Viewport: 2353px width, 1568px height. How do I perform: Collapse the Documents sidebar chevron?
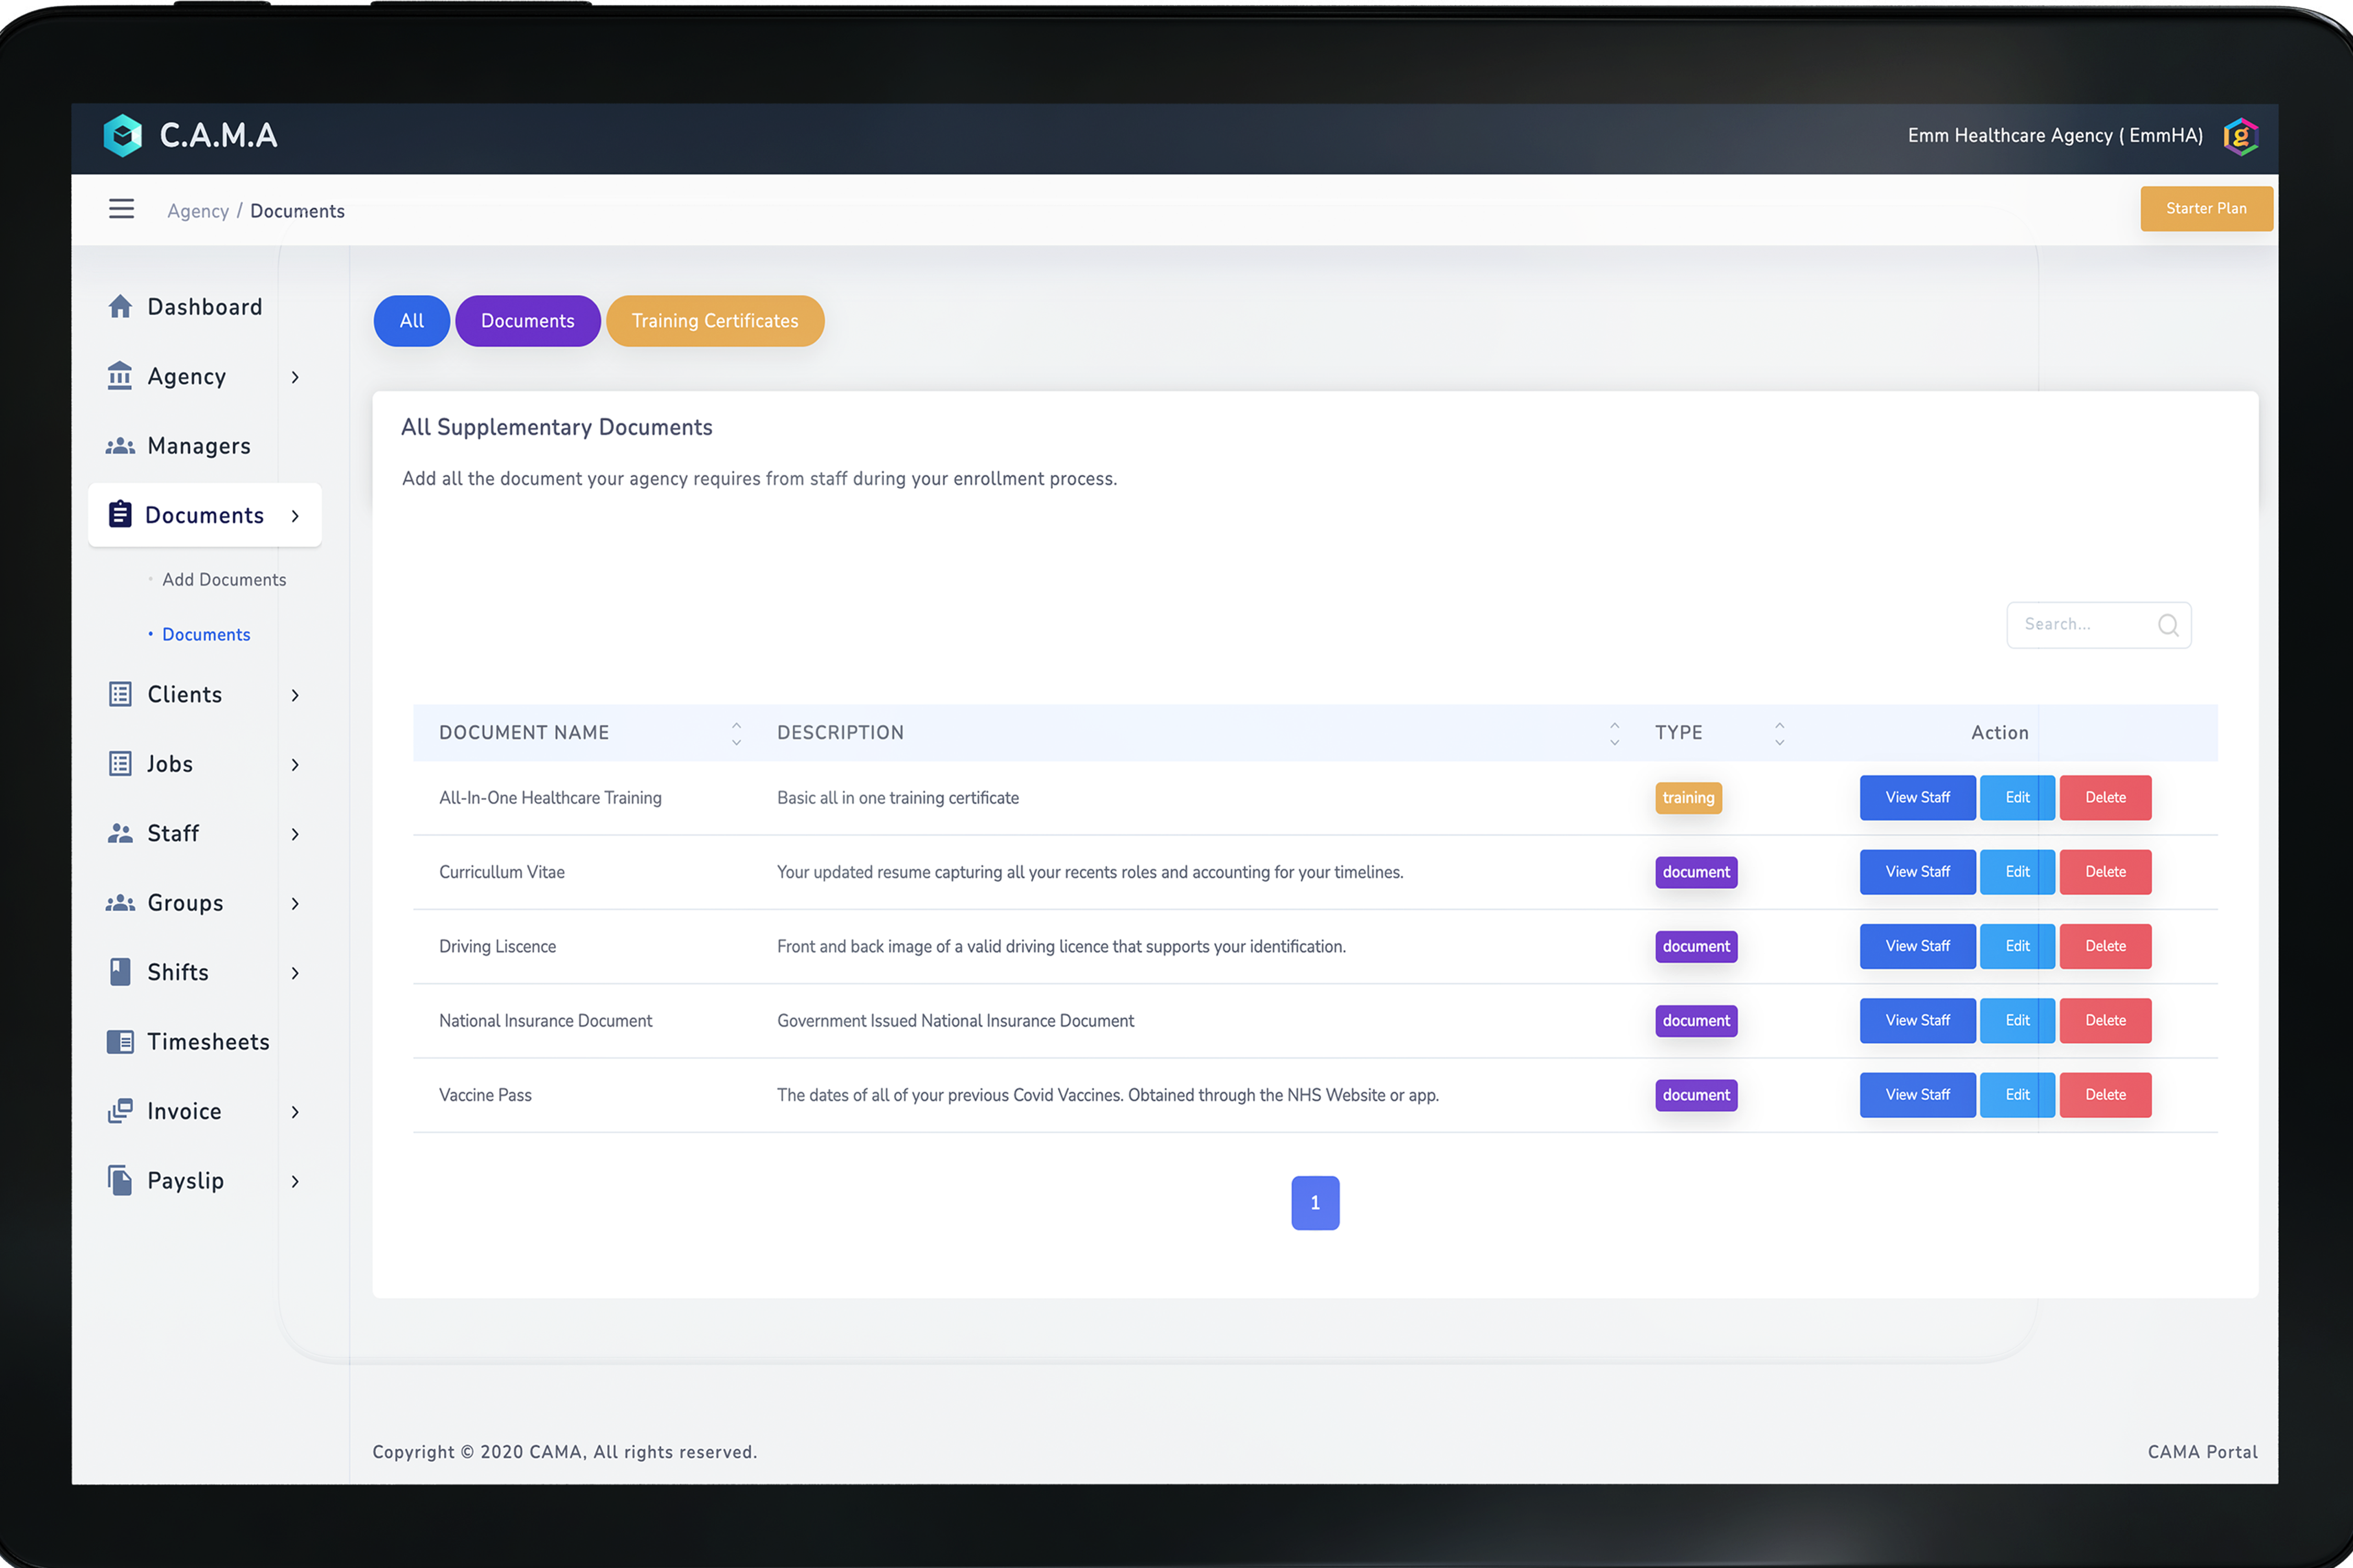click(295, 516)
